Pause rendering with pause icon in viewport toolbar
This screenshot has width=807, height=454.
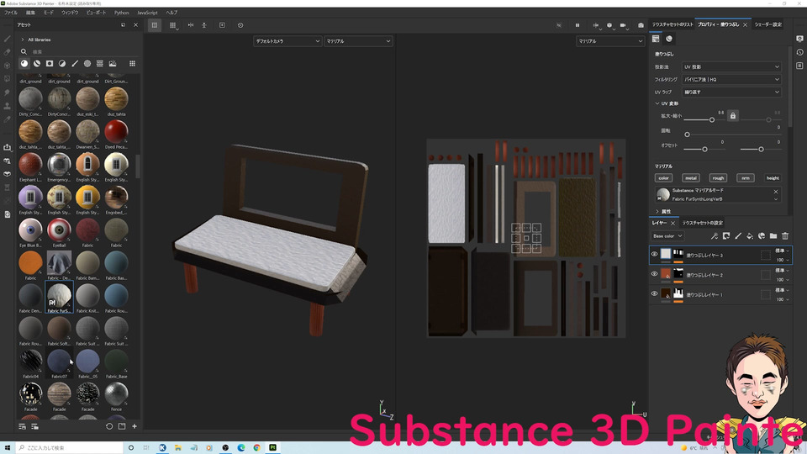(578, 24)
